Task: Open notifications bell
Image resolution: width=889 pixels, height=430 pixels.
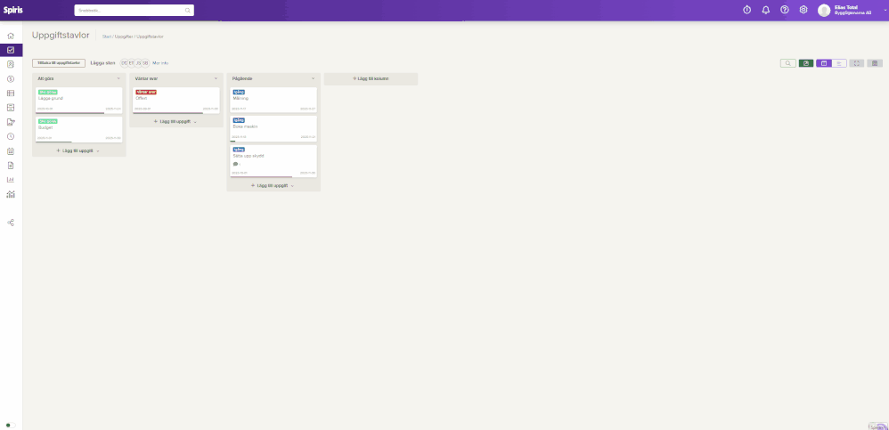Action: 765,10
